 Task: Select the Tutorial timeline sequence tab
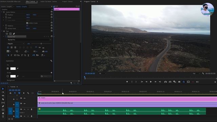[13, 87]
